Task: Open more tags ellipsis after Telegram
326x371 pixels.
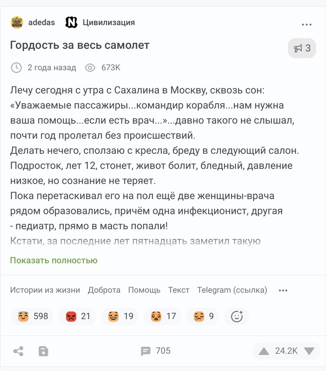Action: tap(283, 290)
